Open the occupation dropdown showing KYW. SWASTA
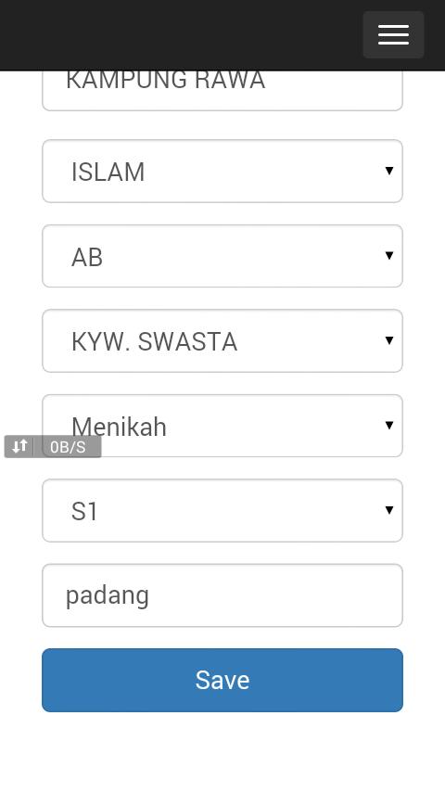445x792 pixels. click(222, 341)
